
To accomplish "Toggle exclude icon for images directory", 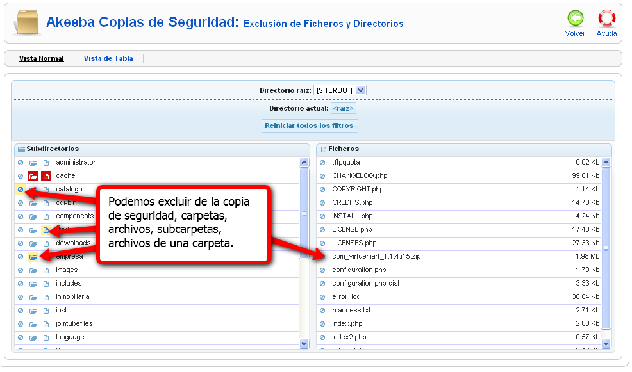I will click(x=21, y=271).
